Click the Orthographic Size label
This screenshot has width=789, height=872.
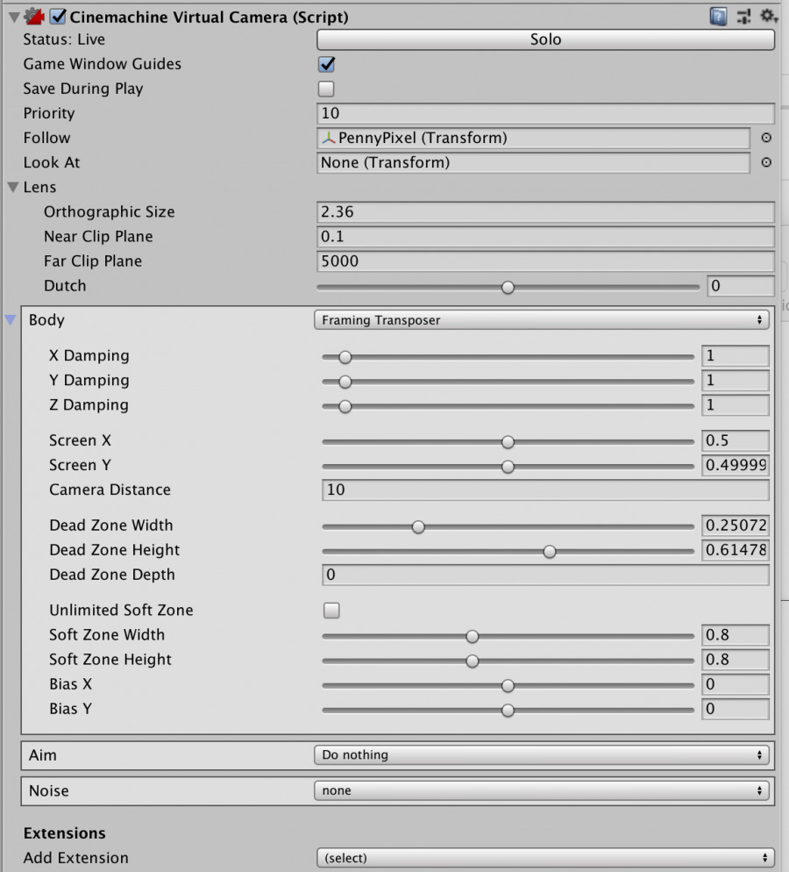coord(110,212)
